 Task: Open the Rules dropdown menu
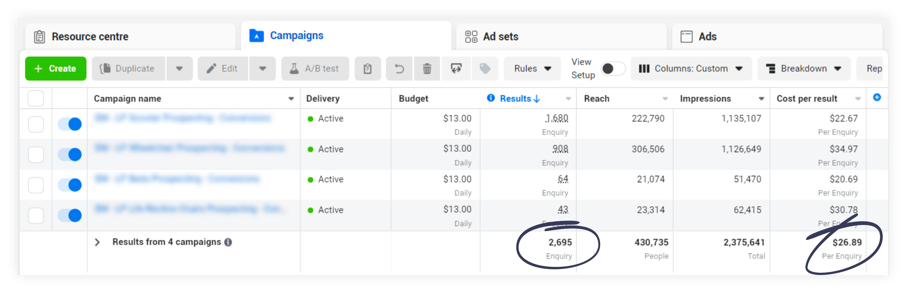coord(532,69)
